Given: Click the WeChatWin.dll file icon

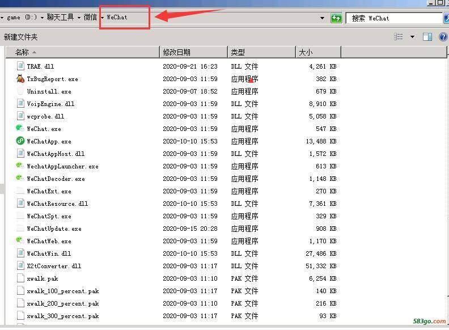Looking at the screenshot, I should 20,253.
